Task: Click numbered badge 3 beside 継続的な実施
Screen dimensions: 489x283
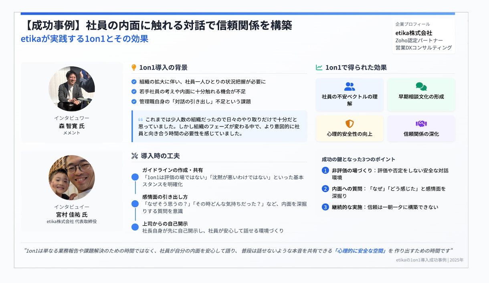Action: point(325,207)
